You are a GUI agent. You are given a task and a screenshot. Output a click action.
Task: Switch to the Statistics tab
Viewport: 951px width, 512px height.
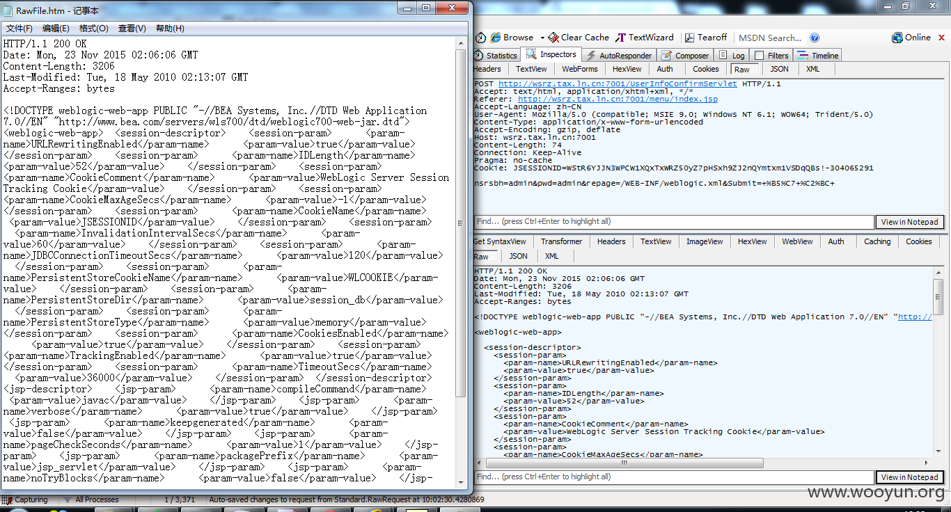click(x=496, y=56)
